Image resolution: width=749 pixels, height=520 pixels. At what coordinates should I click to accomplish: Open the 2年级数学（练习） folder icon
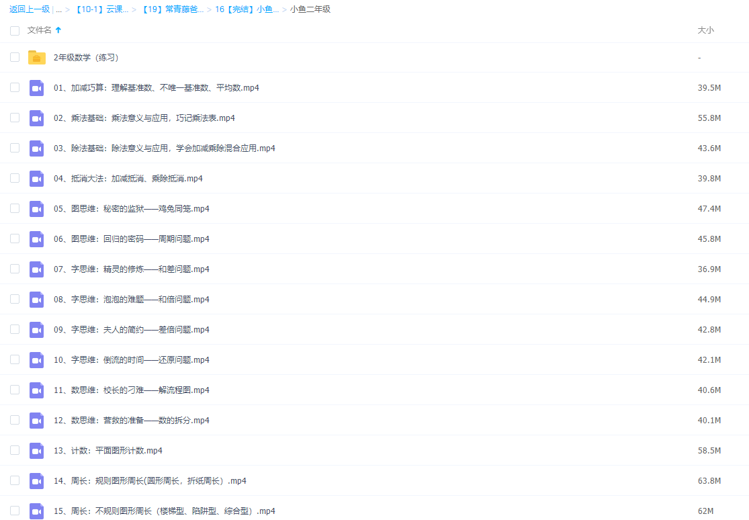coord(36,58)
